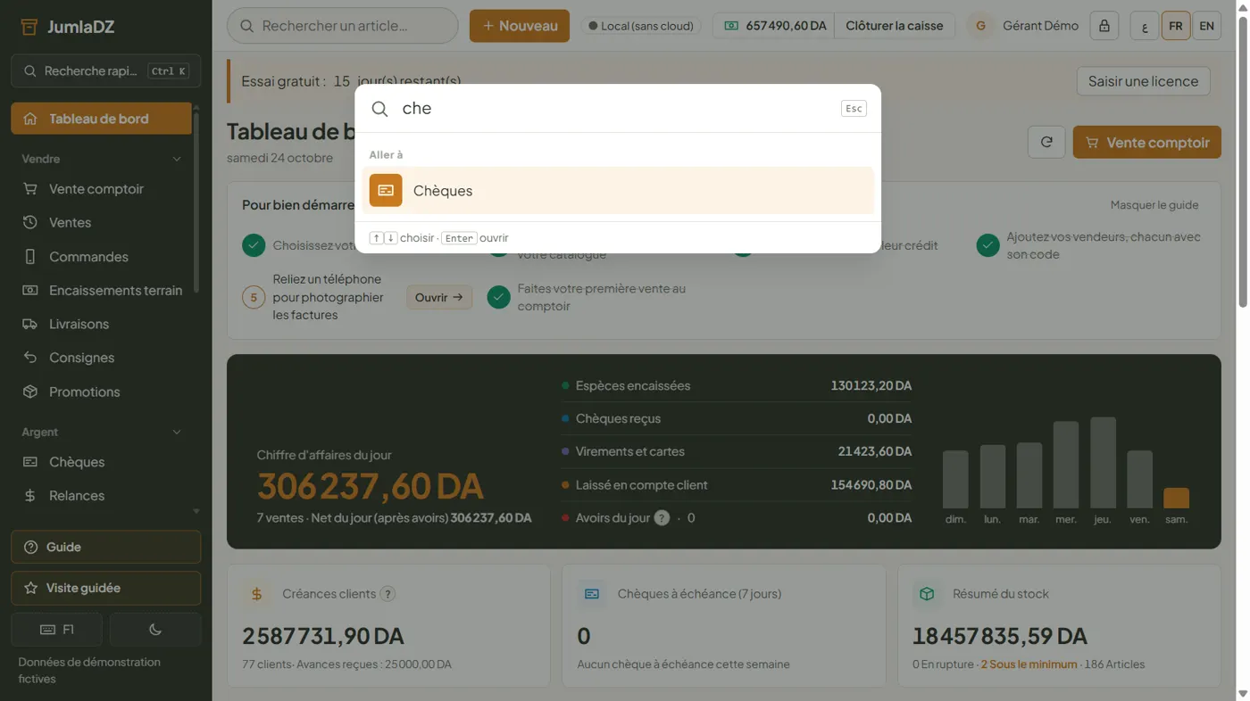This screenshot has height=701, width=1250.
Task: Open help tooltip next to Créances clients
Action: 387,594
